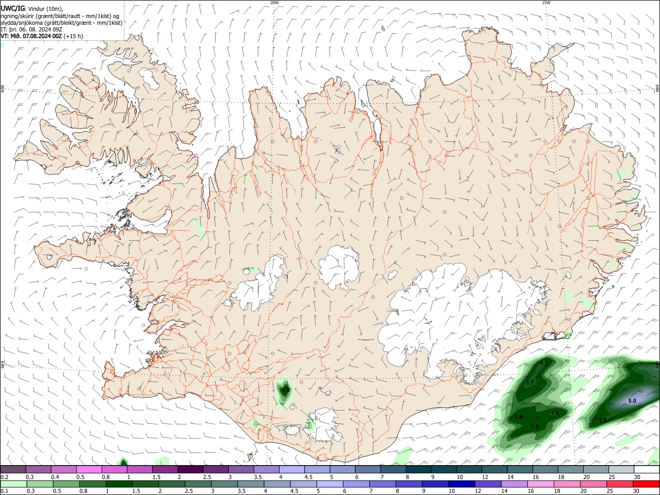Click the rose-red swatch above lower-row 25

pos(620,484)
